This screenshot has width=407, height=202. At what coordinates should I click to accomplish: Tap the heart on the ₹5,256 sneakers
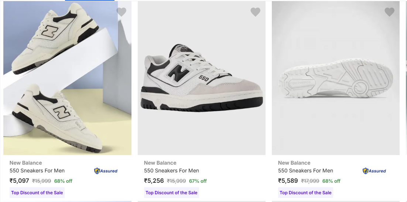click(255, 12)
